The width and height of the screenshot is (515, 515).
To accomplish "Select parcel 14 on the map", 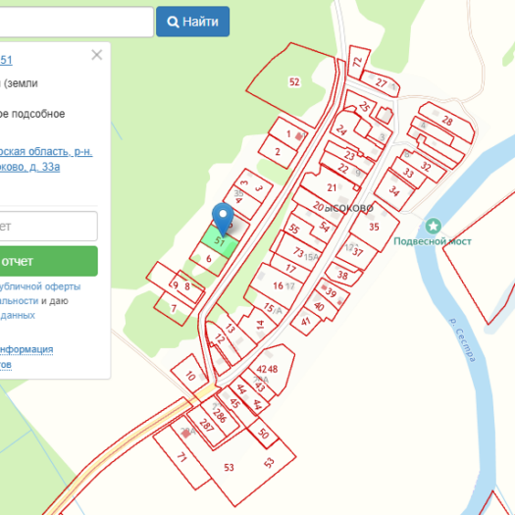I will click(260, 325).
